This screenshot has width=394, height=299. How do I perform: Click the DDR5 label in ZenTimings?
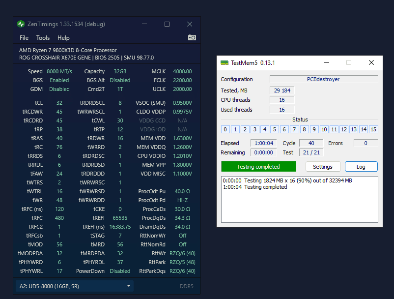[187, 286]
